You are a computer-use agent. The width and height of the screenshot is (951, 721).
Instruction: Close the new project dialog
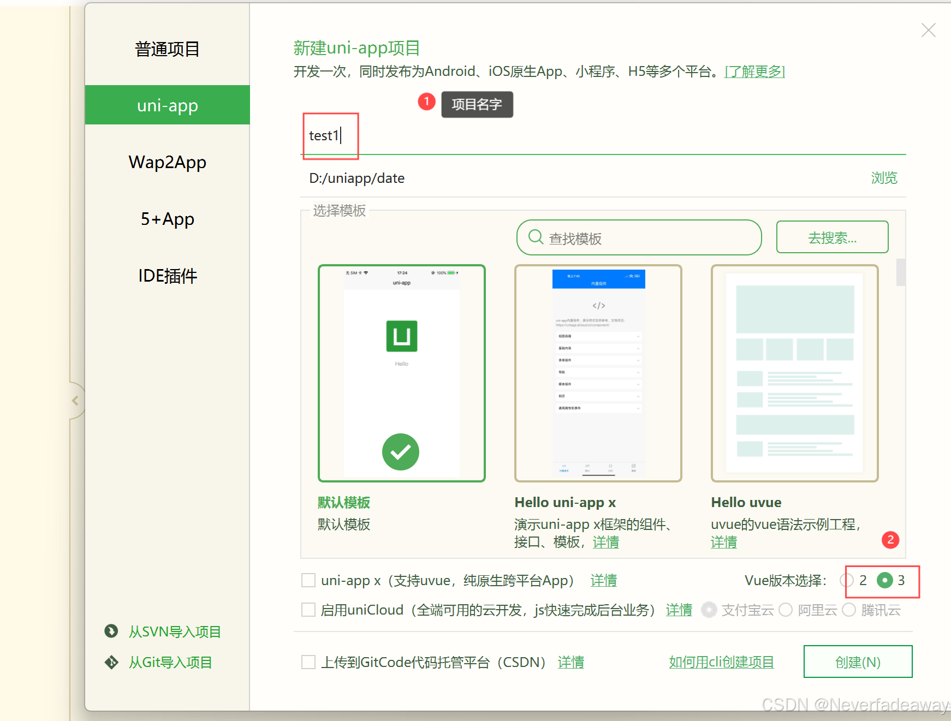pyautogui.click(x=928, y=30)
